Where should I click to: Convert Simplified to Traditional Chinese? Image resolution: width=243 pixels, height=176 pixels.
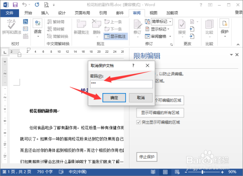[x=56, y=29]
